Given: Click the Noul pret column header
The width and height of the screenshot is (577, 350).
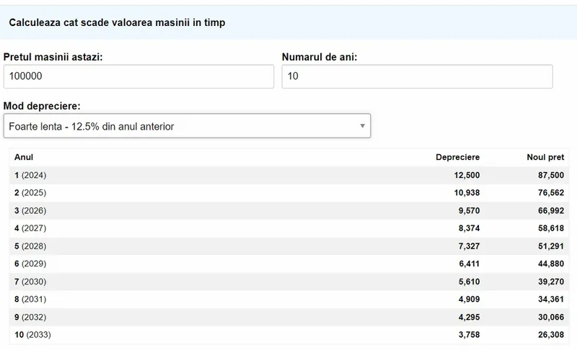Looking at the screenshot, I should [545, 157].
